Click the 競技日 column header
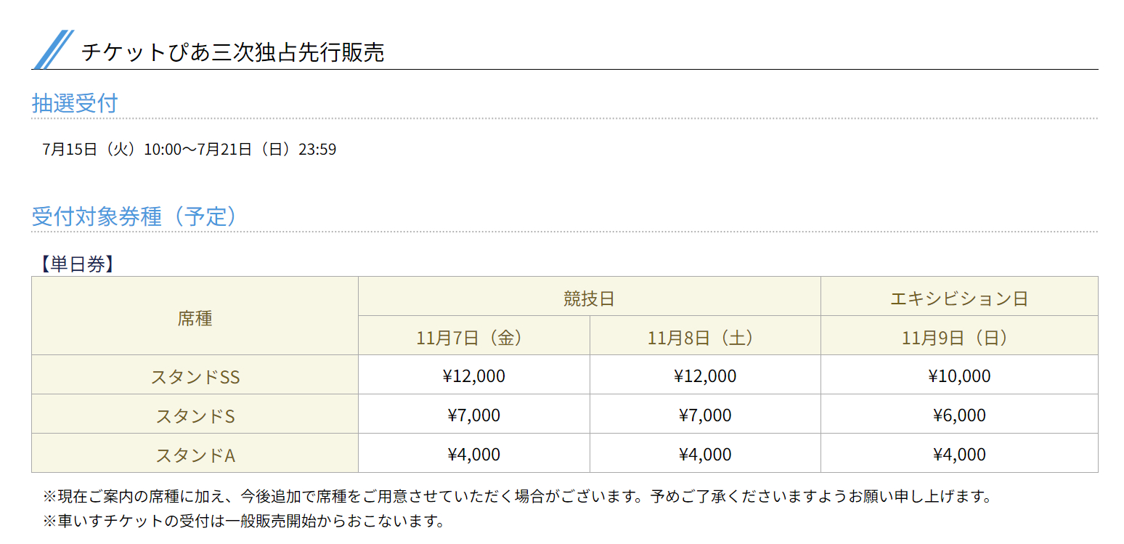 pos(590,296)
